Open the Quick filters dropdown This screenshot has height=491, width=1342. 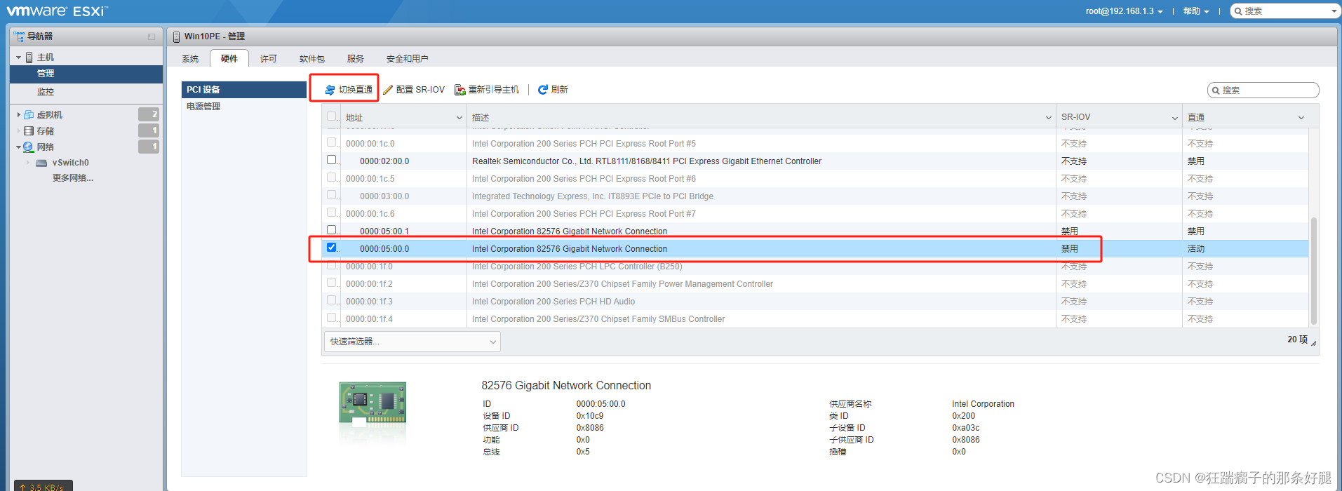coord(412,342)
